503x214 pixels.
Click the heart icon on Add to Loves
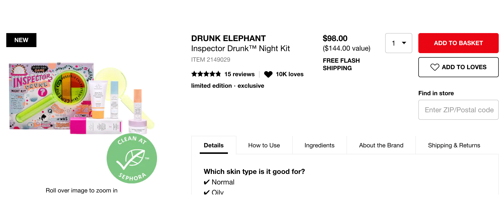[x=435, y=67]
